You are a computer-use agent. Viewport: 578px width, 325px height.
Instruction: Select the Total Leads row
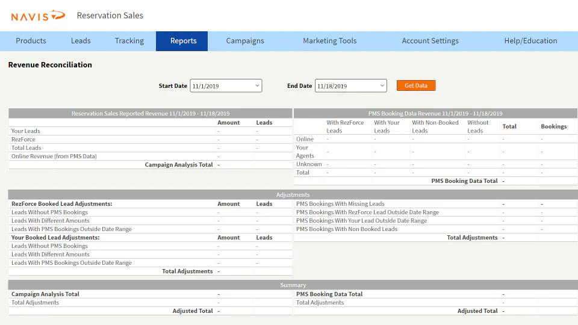click(151, 148)
